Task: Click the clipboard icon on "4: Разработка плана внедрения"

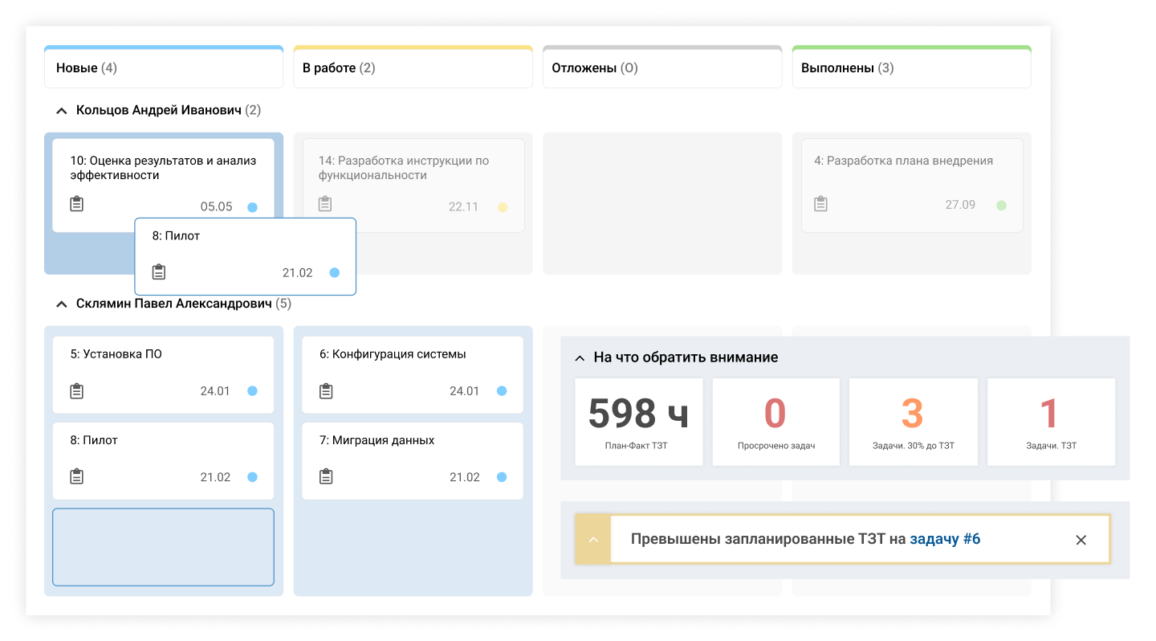Action: coord(820,203)
